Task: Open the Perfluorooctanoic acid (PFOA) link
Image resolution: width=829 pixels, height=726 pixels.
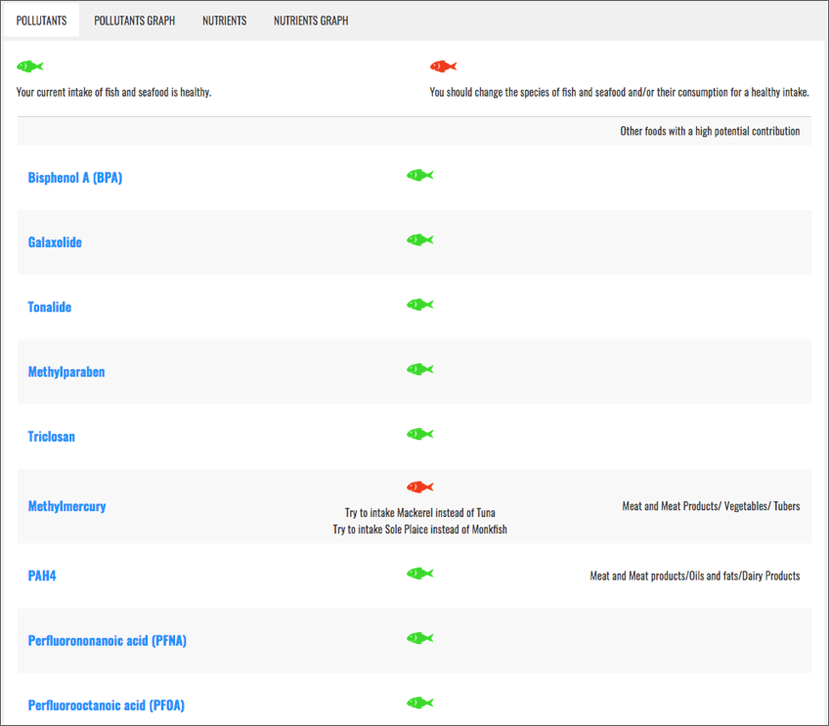Action: (x=106, y=705)
